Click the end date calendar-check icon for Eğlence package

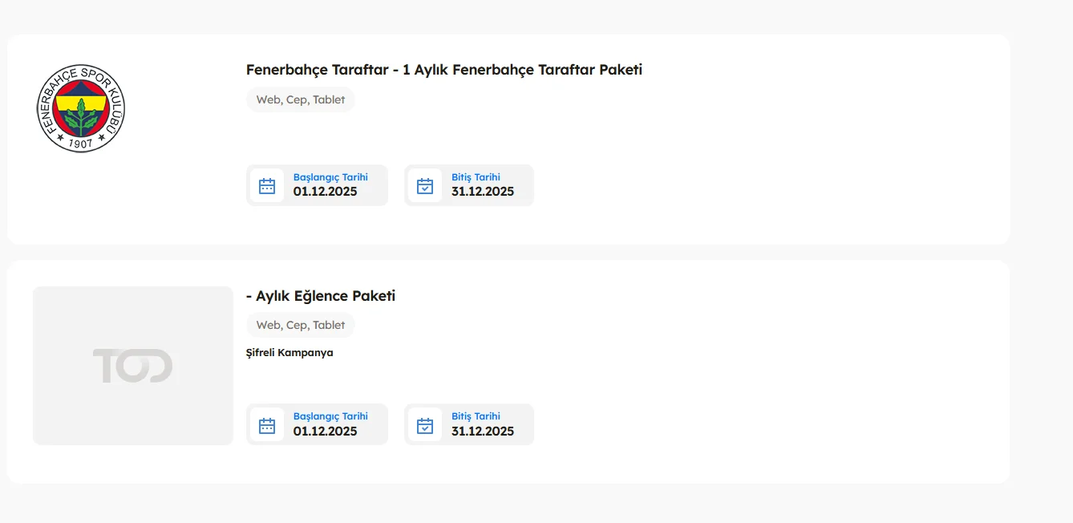click(425, 425)
